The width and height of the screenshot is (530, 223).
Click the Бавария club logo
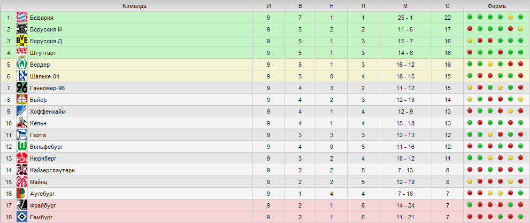tap(22, 18)
